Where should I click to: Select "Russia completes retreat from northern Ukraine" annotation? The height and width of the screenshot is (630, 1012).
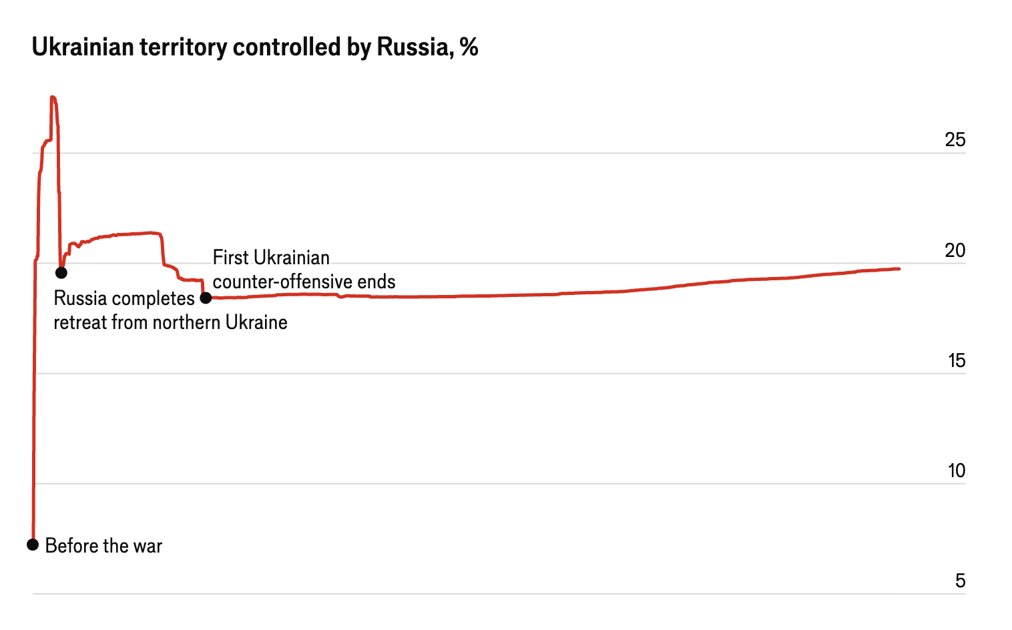tap(170, 310)
